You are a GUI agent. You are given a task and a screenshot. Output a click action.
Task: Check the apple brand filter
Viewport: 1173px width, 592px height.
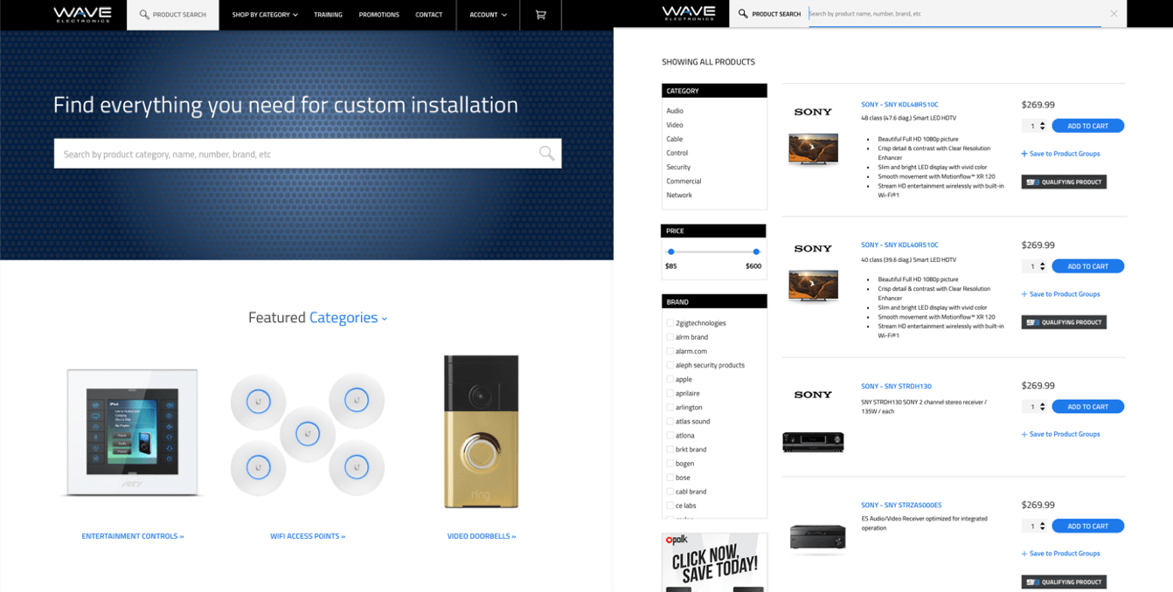[670, 379]
